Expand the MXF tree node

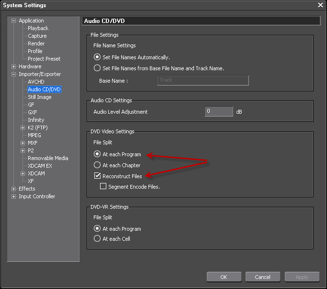coord(23,143)
